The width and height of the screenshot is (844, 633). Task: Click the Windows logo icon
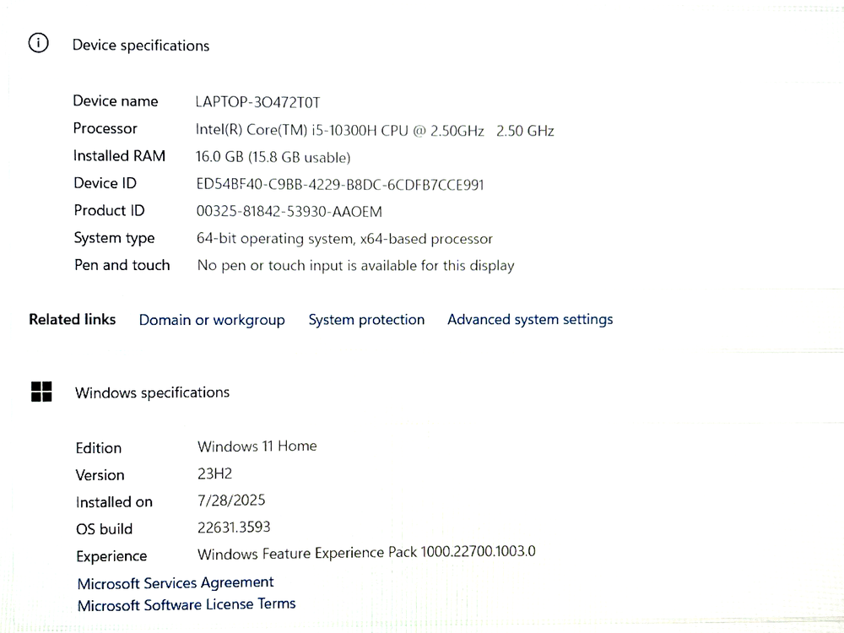coord(41,392)
